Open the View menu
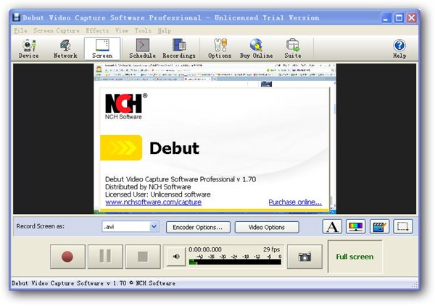The image size is (435, 305). coord(122,30)
